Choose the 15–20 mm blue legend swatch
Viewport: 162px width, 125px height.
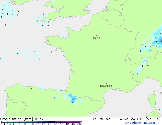(40, 122)
